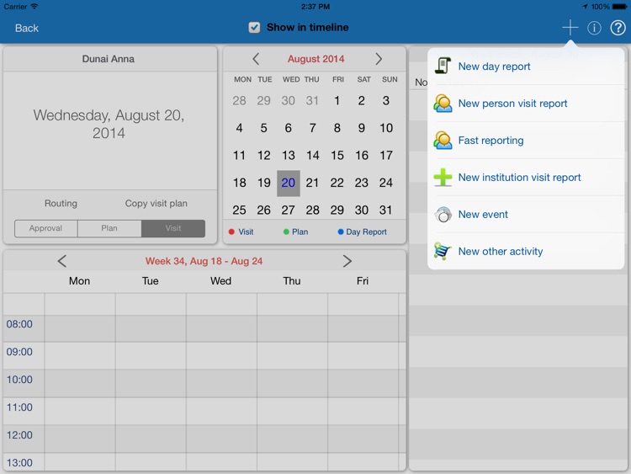Viewport: 631px width, 474px height.
Task: Click the Dunai Anna name header
Action: pyautogui.click(x=109, y=59)
